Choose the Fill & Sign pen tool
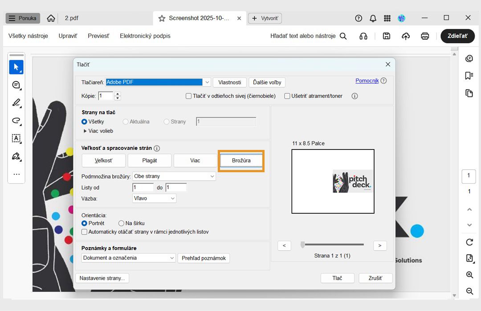This screenshot has height=311, width=481. coord(16,156)
